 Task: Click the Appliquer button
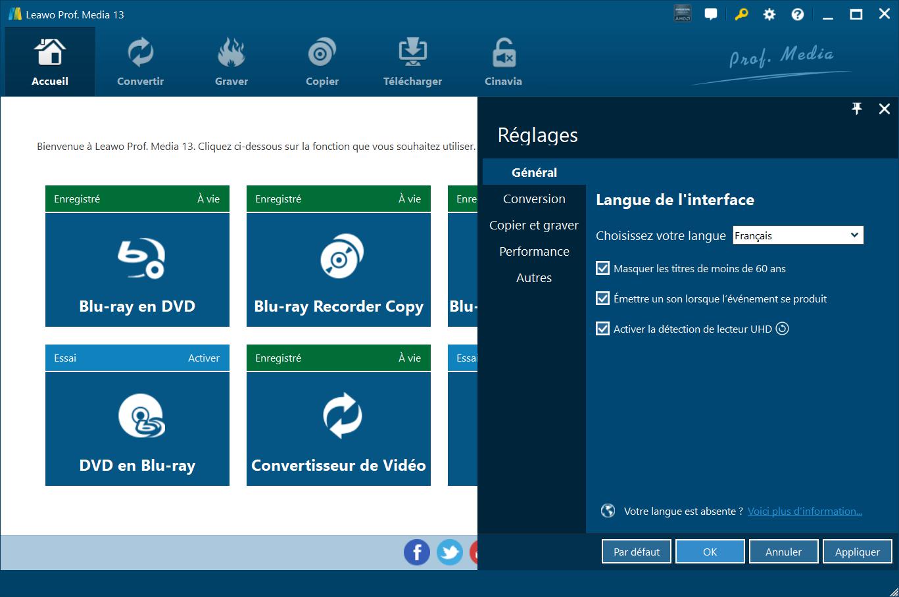857,552
